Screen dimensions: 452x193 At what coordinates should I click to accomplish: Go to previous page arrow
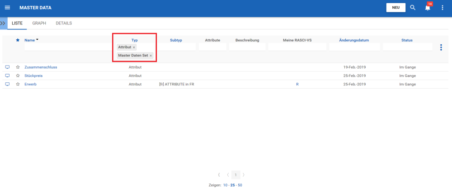pos(228,174)
